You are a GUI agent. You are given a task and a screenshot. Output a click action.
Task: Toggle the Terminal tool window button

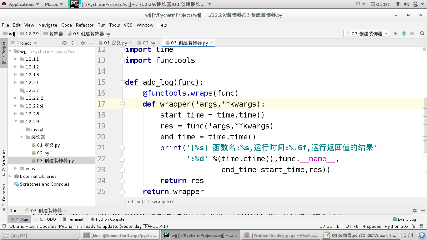click(x=73, y=219)
